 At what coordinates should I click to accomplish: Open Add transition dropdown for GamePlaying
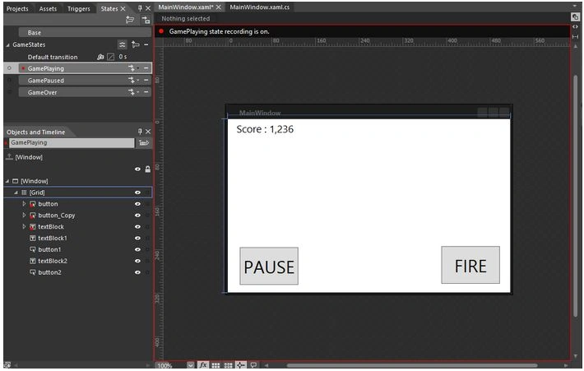point(134,68)
